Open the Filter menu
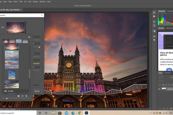The width and height of the screenshot is (173, 115). tap(21, 2)
